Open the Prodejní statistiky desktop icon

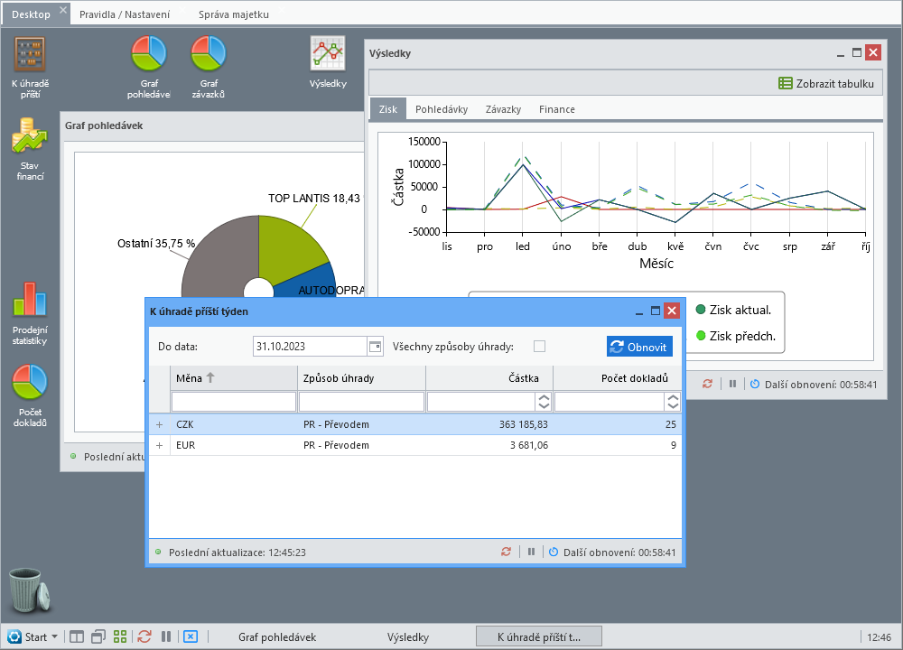30,314
